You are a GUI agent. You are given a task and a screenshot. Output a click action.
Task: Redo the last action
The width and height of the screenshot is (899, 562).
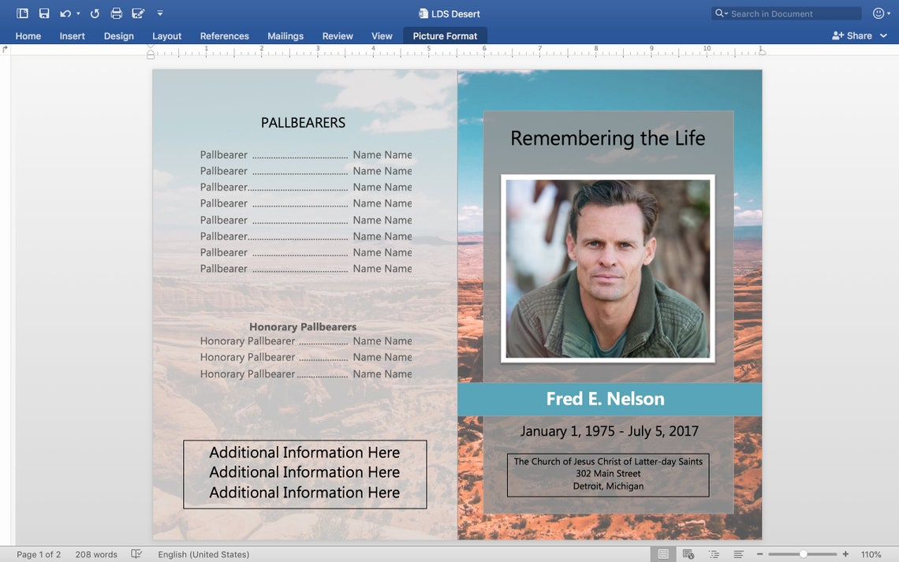pos(94,13)
